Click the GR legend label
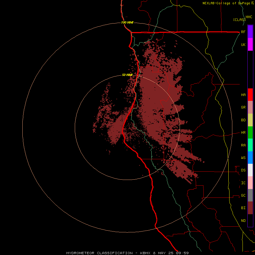 coord(243,107)
